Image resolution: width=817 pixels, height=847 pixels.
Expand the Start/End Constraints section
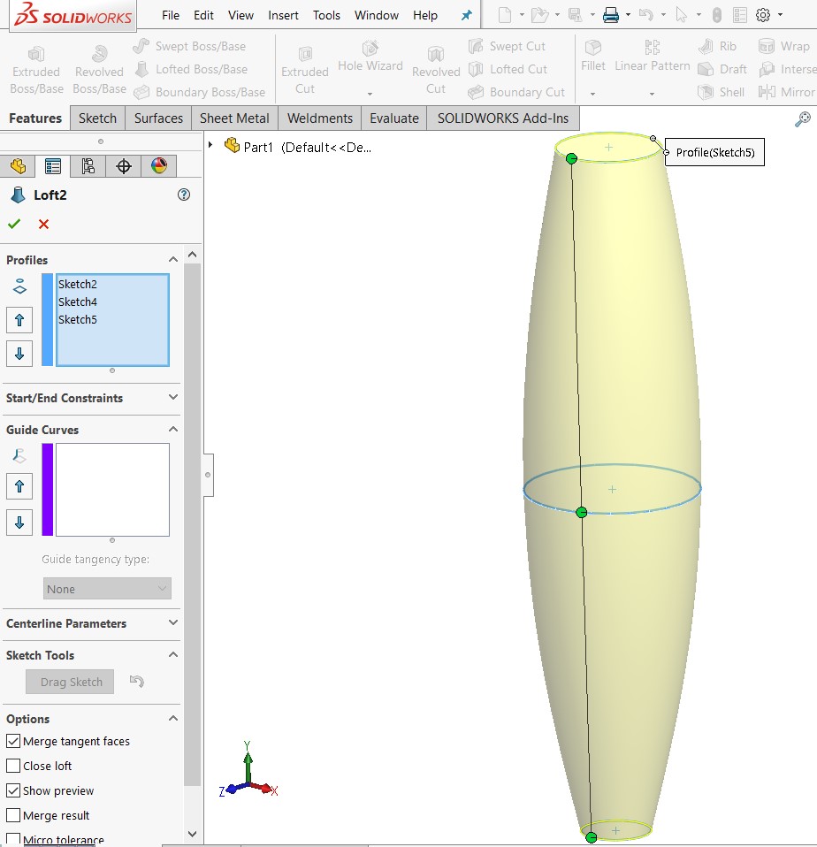click(x=173, y=398)
